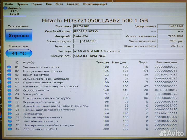187x140 pixels.
Task: Select raw value 000300C300B6
Action: (166, 74)
